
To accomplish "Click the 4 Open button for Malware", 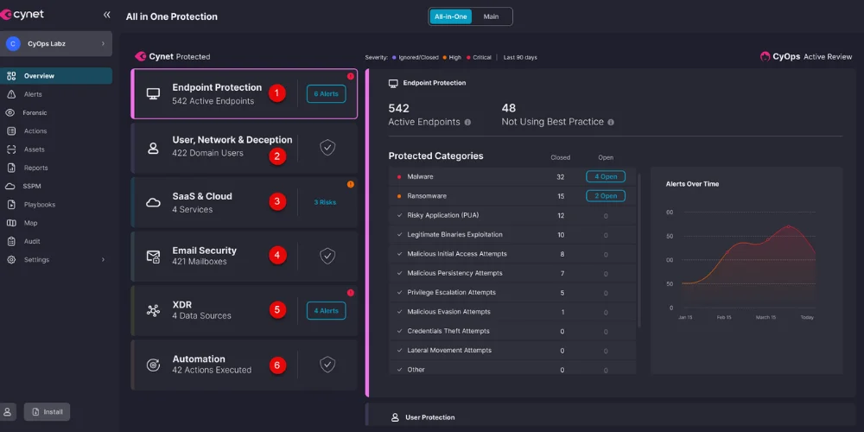I will (x=605, y=176).
